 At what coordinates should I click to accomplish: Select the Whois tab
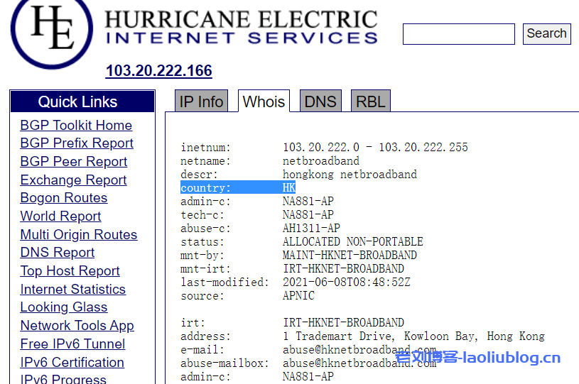pyautogui.click(x=264, y=102)
